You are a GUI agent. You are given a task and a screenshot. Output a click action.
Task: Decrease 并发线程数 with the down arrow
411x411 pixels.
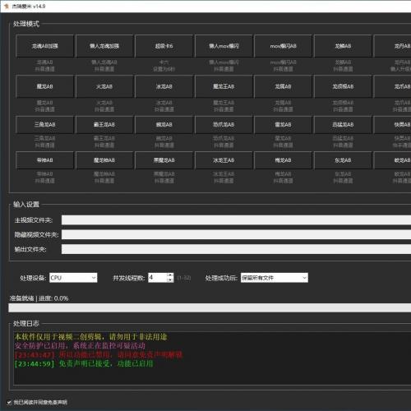170,280
